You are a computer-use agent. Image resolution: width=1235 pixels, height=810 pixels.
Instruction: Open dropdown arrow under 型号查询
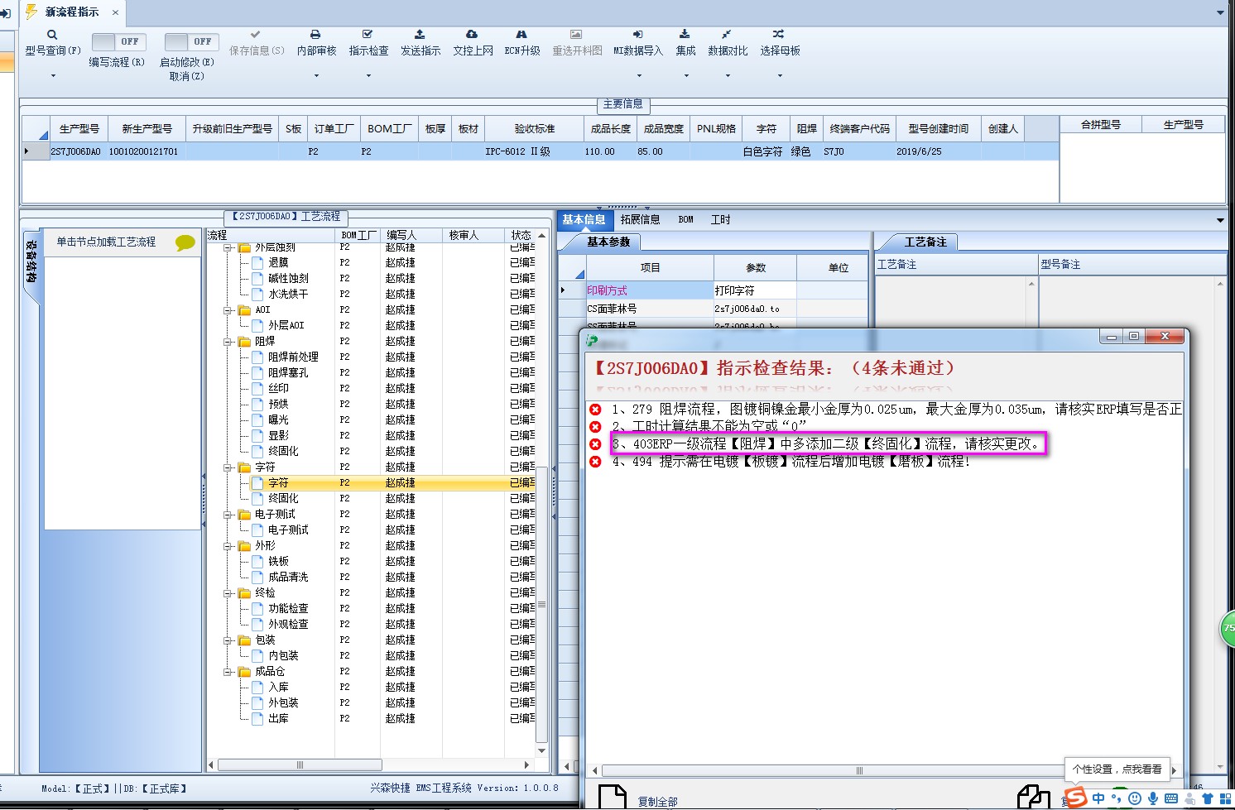coord(53,75)
